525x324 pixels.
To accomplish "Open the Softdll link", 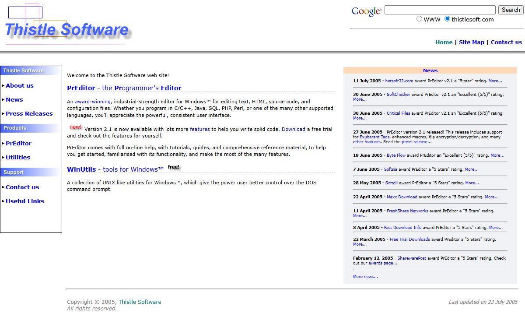I will 391,183.
